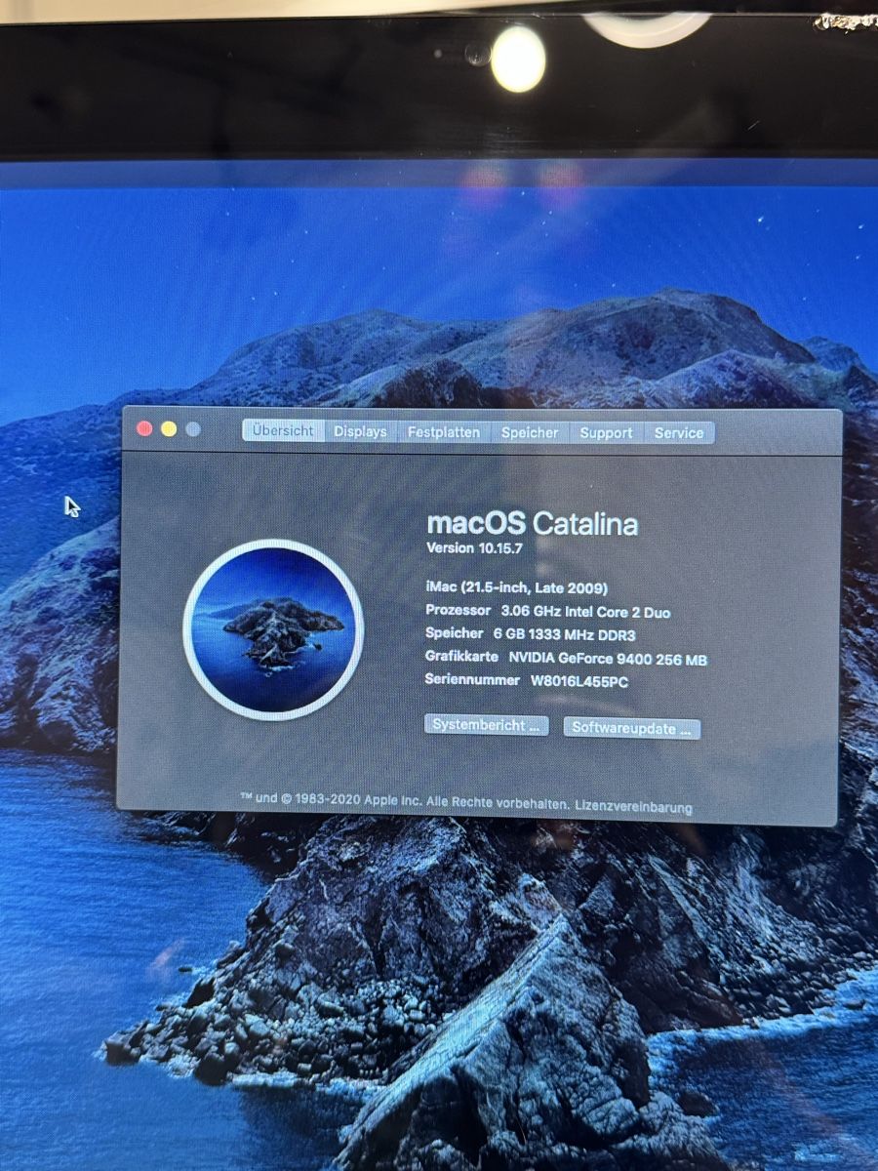Select iMac (21.5-inch, Late 2009) text

click(517, 587)
